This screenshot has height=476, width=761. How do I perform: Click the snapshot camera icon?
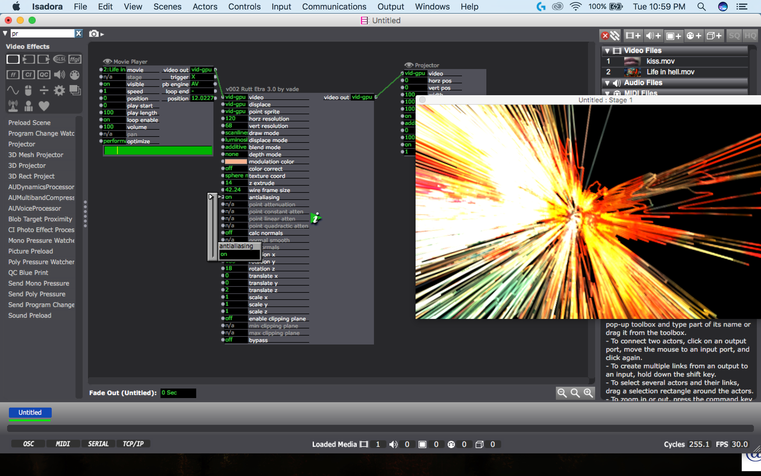pyautogui.click(x=94, y=34)
